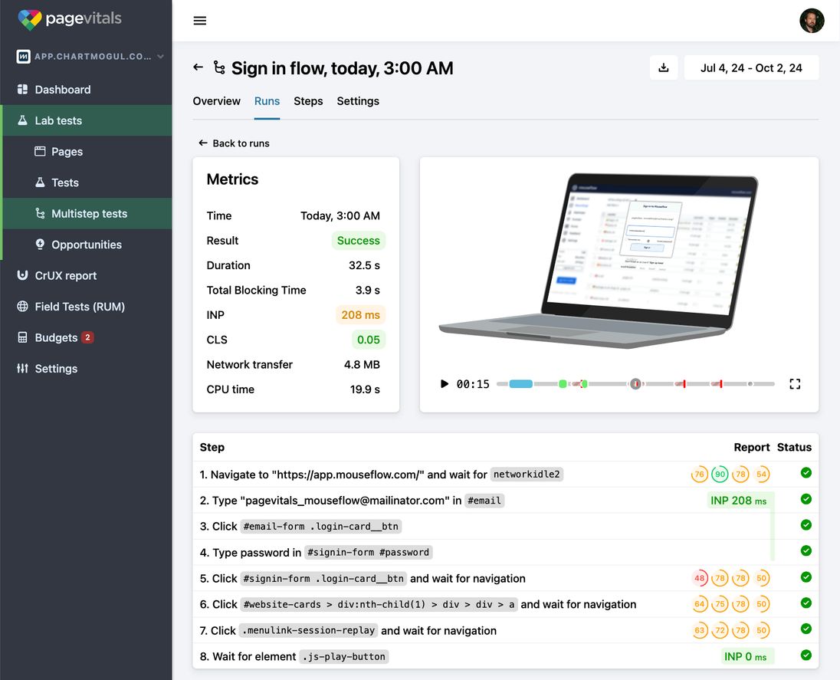Open the Settings tab

coord(358,101)
